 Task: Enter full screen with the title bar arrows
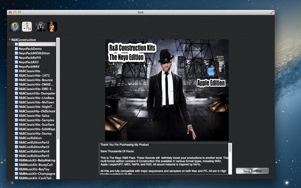[272, 12]
